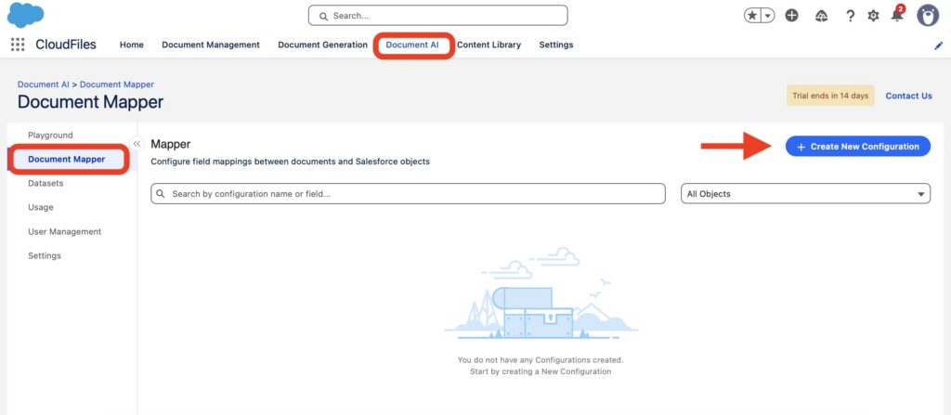951x415 pixels.
Task: Open the Document Management tab
Action: (211, 45)
